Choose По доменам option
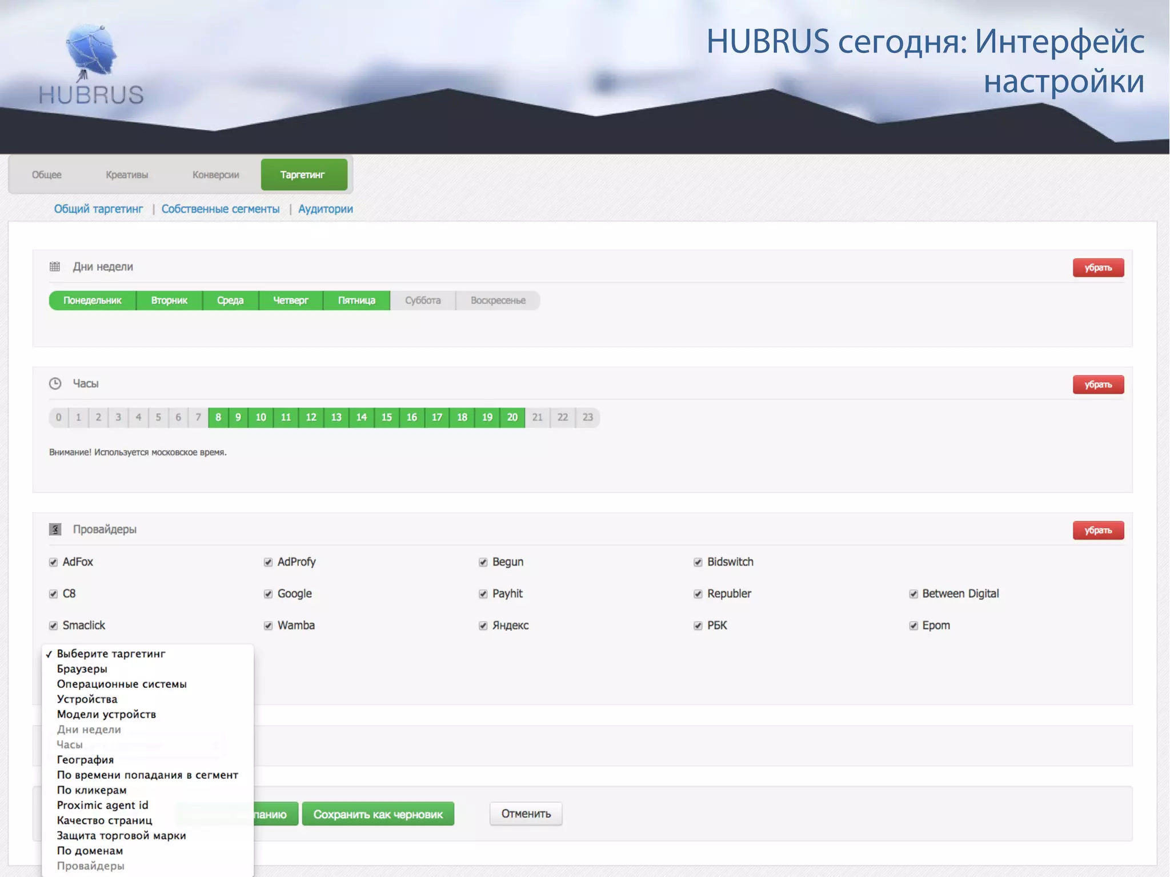Screen dimensions: 1170x877 (147, 851)
